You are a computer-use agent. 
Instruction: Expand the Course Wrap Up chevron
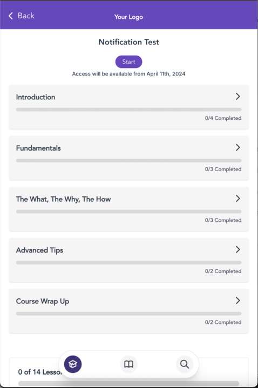237,301
